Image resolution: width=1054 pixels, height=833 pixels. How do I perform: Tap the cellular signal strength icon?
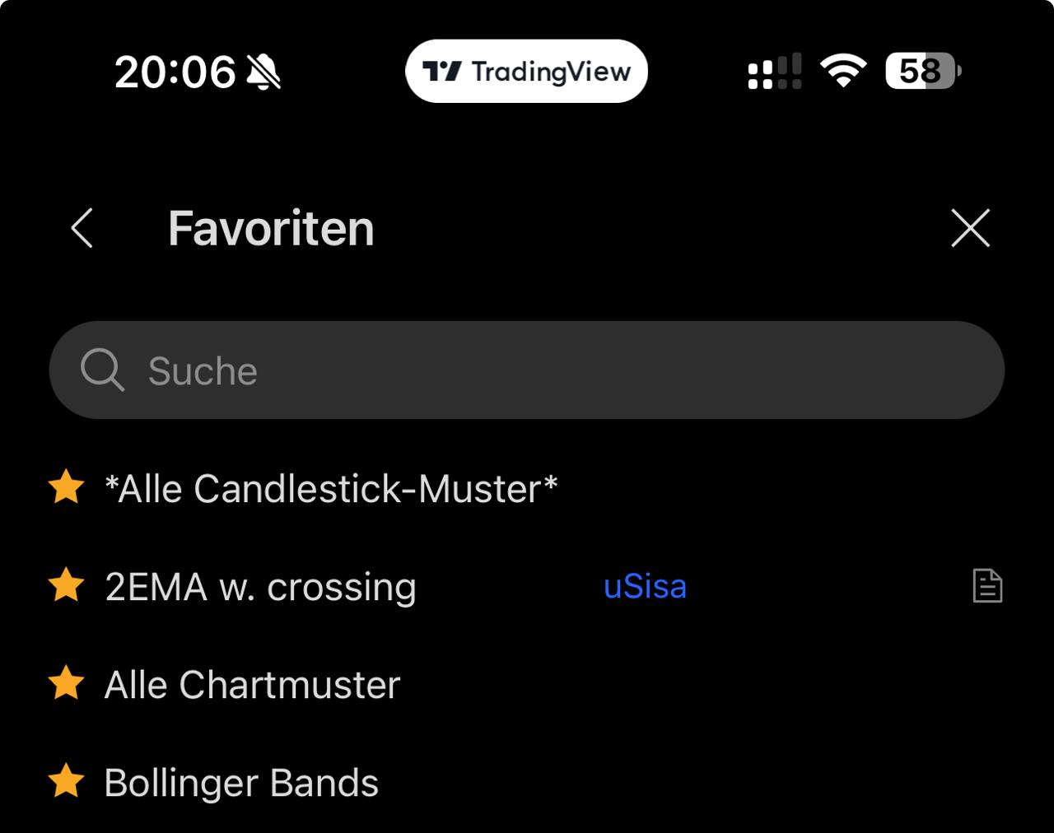coord(774,71)
